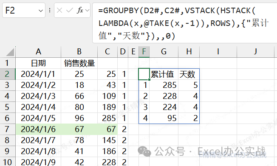Click result cell showing 95
The width and height of the screenshot is (277, 166).
click(x=164, y=118)
